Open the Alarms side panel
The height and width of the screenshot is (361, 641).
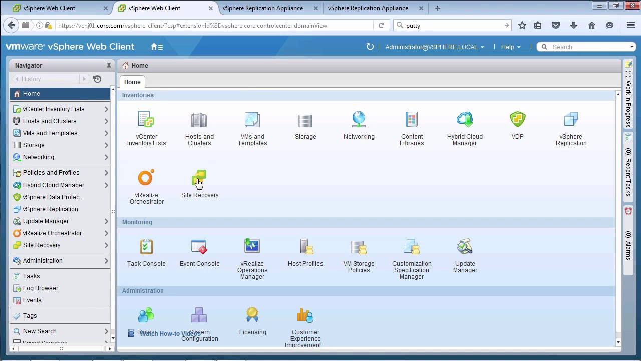click(628, 240)
